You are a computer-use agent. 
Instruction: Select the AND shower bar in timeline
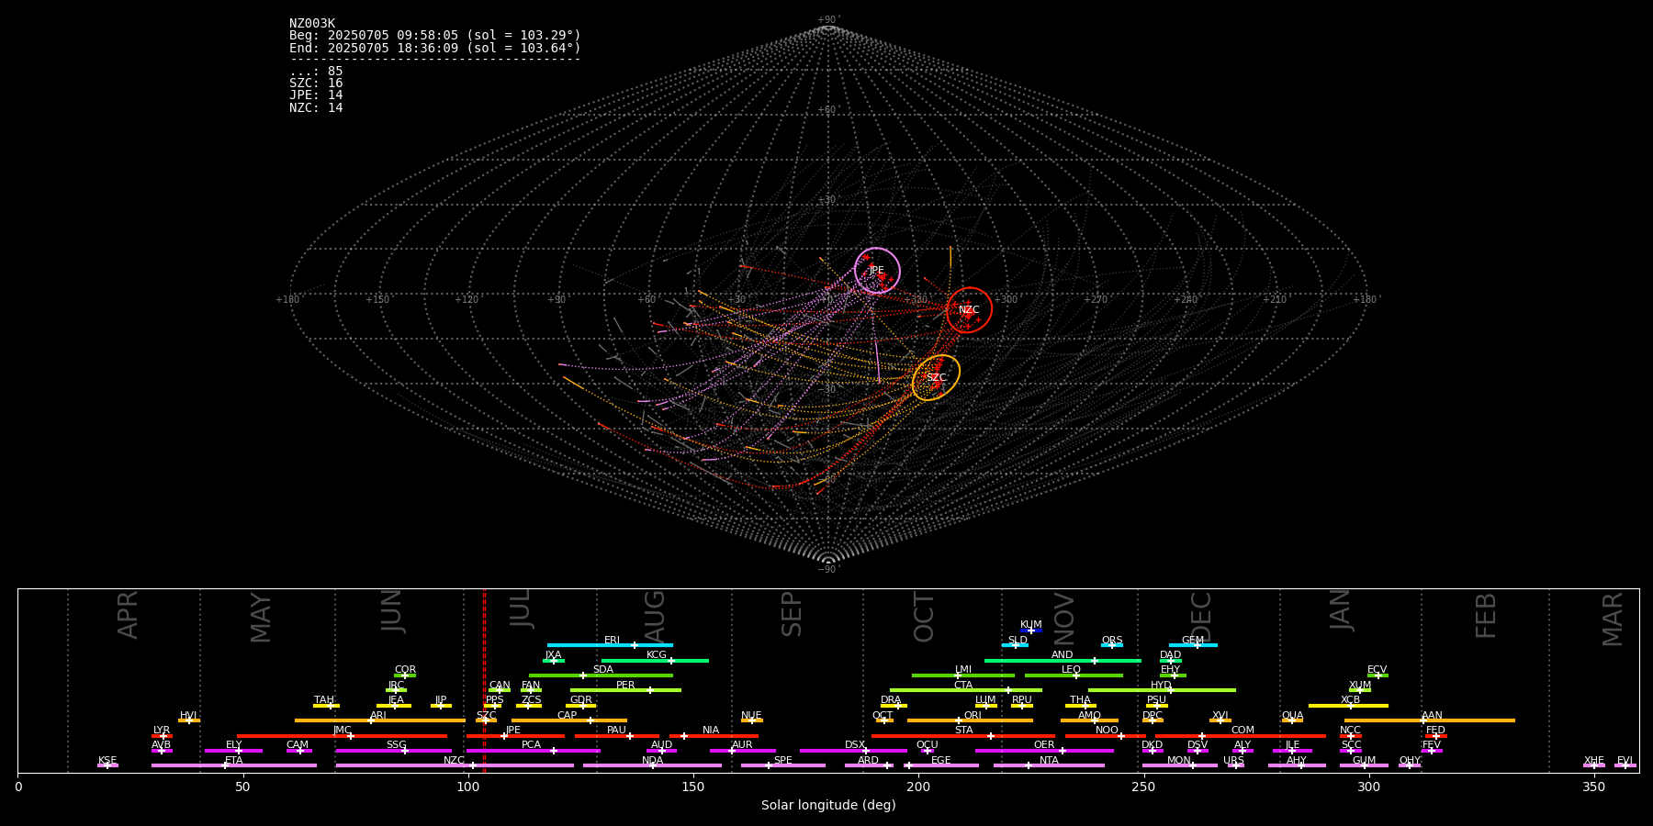pyautogui.click(x=1063, y=660)
